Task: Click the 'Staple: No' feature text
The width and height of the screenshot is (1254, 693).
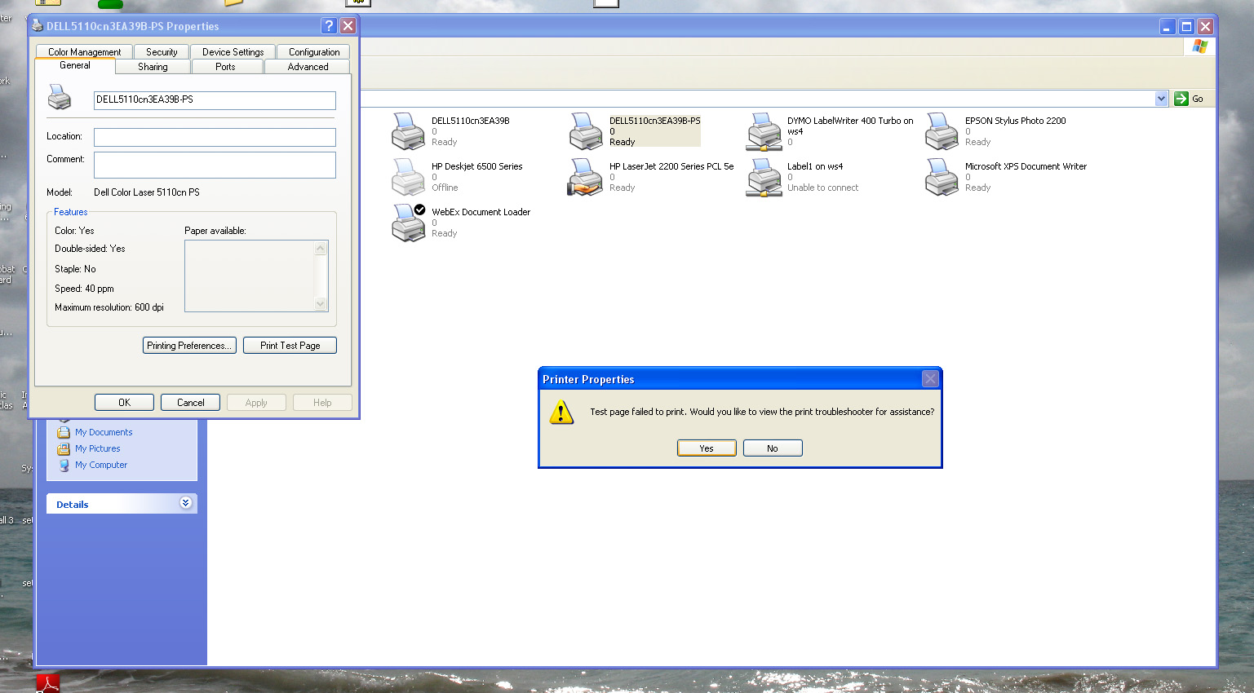Action: (x=75, y=269)
